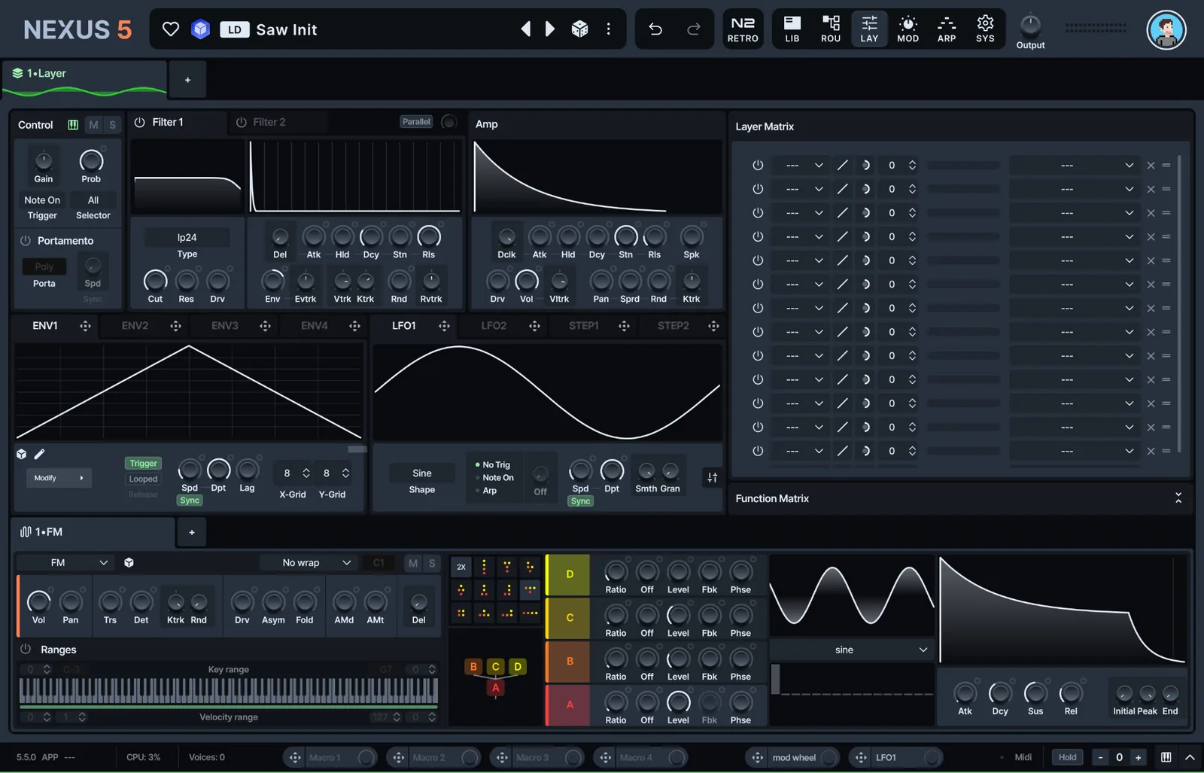Switch to the SYS tab
1204x773 pixels.
[985, 29]
